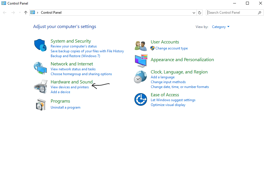Open Backup and Restore (Windows 7) link
Viewport: 266px width, 180px height.
(x=75, y=56)
